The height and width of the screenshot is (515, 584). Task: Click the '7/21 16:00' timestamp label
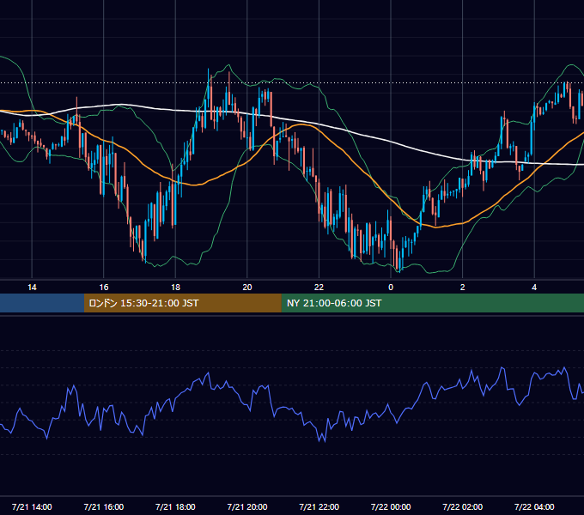click(x=104, y=506)
